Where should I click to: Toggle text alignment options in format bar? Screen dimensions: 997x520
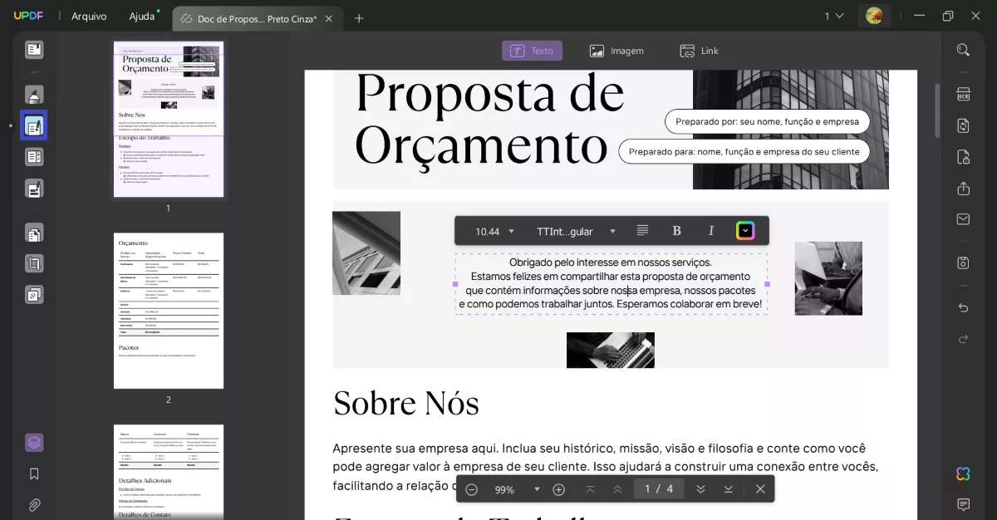pyautogui.click(x=642, y=230)
